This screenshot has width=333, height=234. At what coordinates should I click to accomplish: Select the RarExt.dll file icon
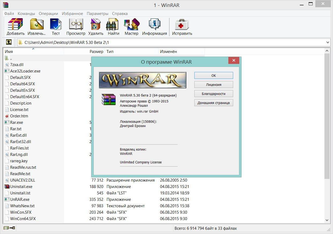point(7,135)
